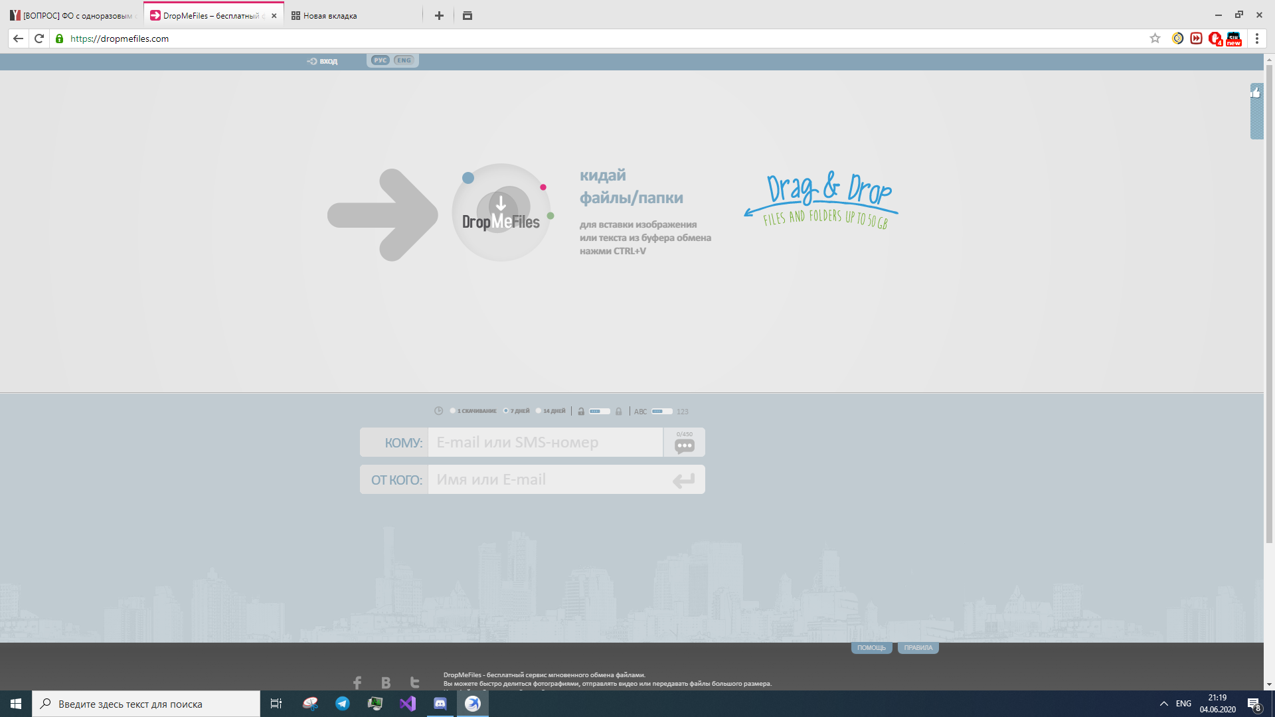The width and height of the screenshot is (1275, 717).
Task: Open the SIH extension with new badge
Action: click(1234, 39)
